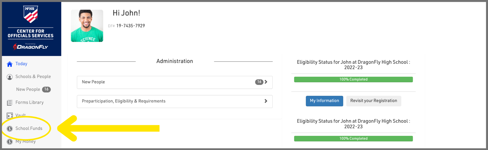Viewport: 488px width, 150px height.
Task: Open Schools & People menu item
Action: pos(33,77)
